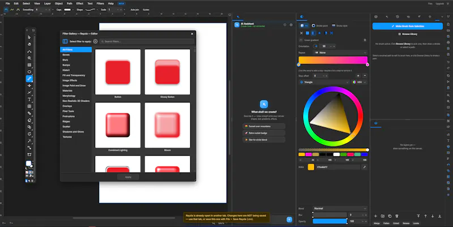Open the Filters menu
This screenshot has width=453, height=227.
100,3
